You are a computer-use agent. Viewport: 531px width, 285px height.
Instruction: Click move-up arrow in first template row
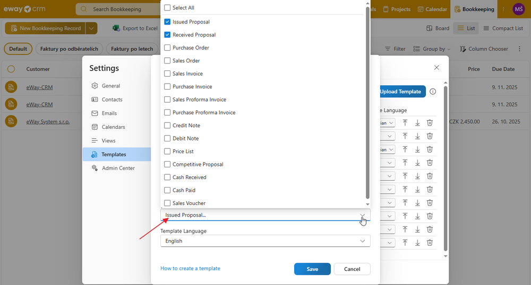(405, 122)
